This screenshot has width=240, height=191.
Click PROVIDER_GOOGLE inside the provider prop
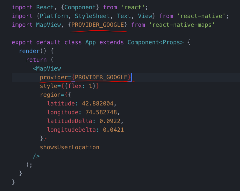point(101,77)
